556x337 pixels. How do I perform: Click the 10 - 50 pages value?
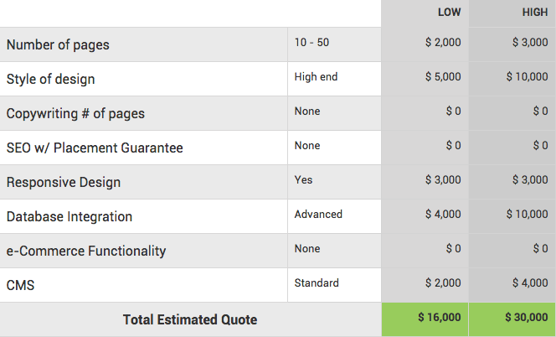coord(311,42)
